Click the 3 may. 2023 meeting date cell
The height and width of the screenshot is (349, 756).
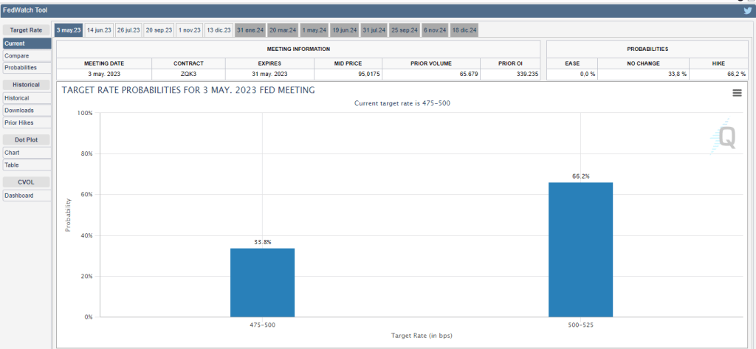pyautogui.click(x=103, y=75)
